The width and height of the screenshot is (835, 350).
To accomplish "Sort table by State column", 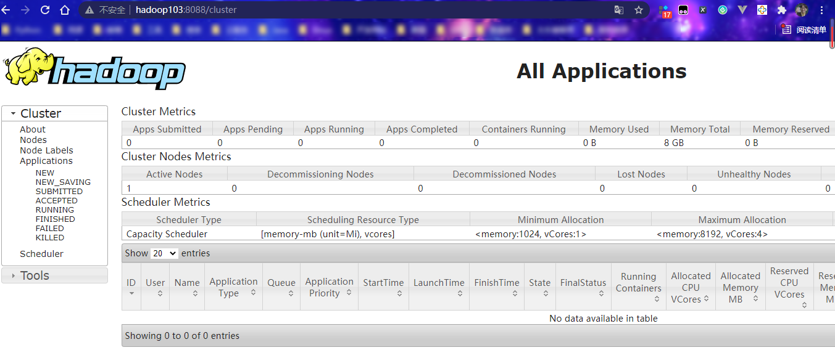I will click(x=540, y=287).
